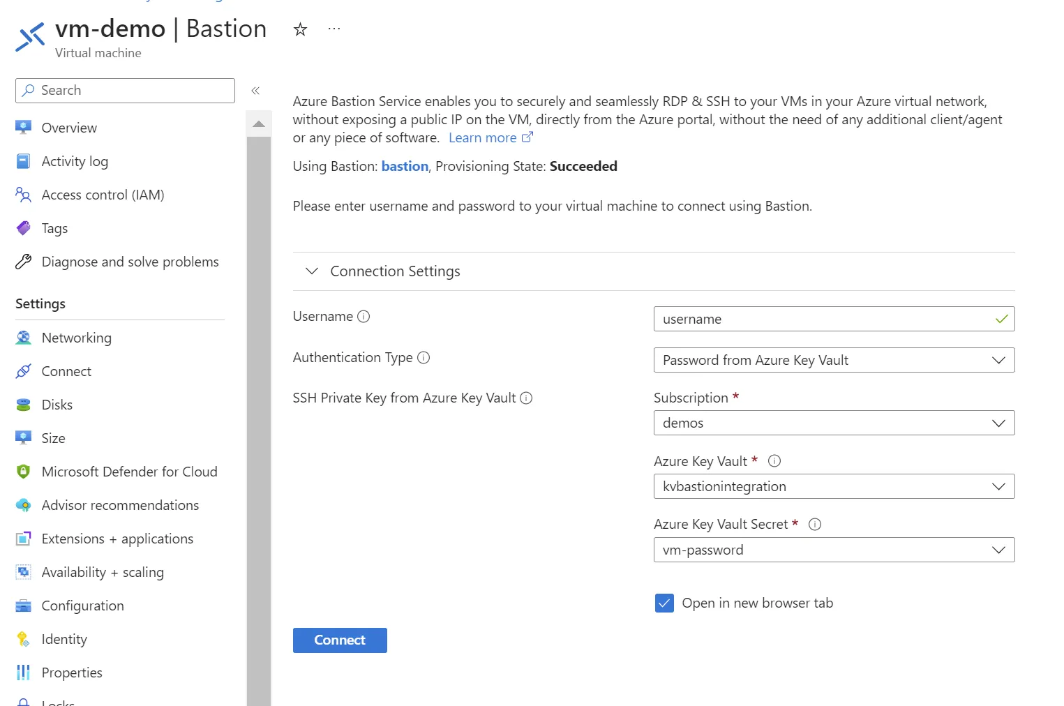Image resolution: width=1064 pixels, height=706 pixels.
Task: Click the blue Connect button
Action: pos(340,640)
